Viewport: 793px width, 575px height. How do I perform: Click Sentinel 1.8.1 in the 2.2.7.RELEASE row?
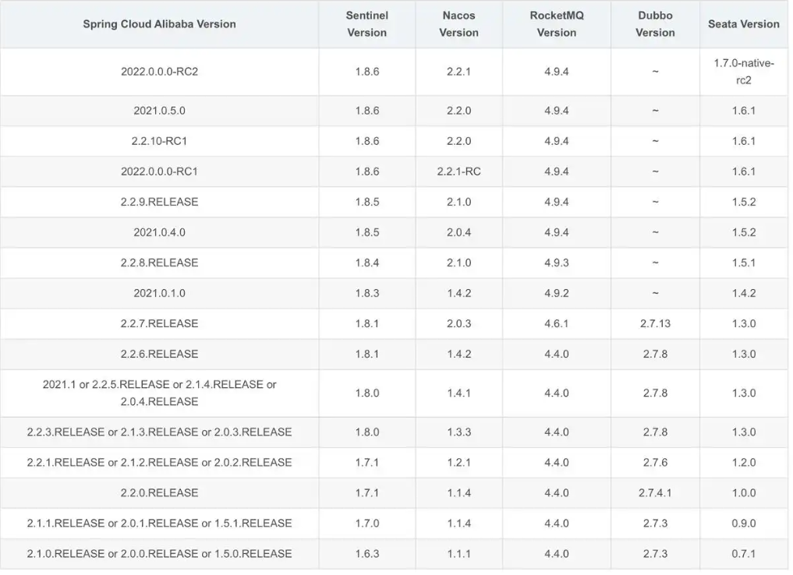(x=367, y=323)
